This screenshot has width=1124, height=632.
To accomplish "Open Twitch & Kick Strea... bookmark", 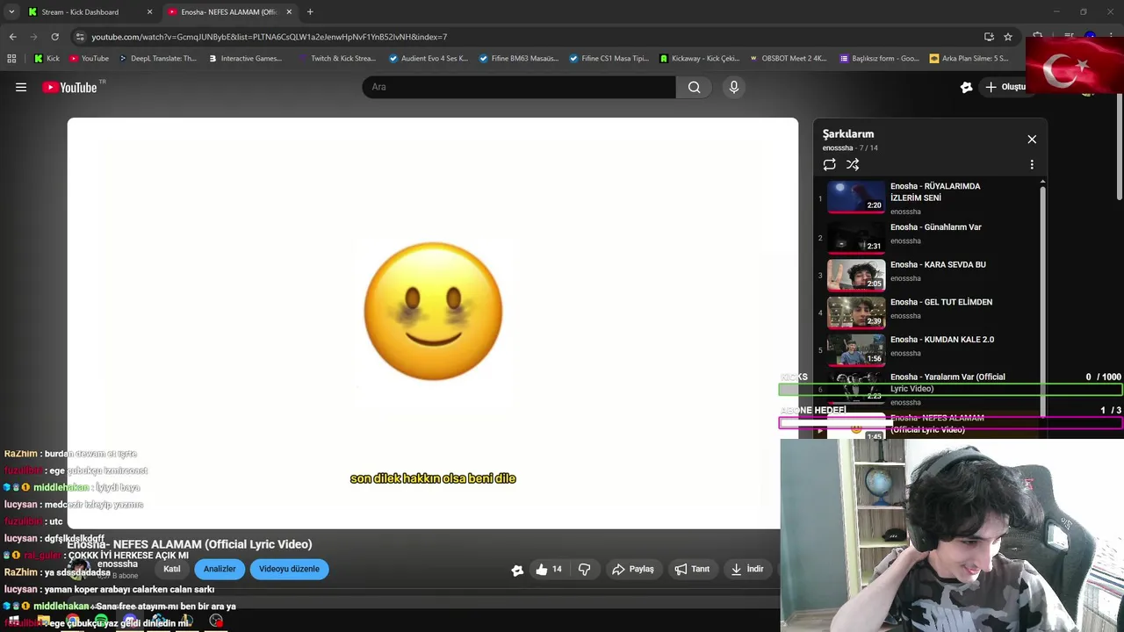I will (x=336, y=59).
